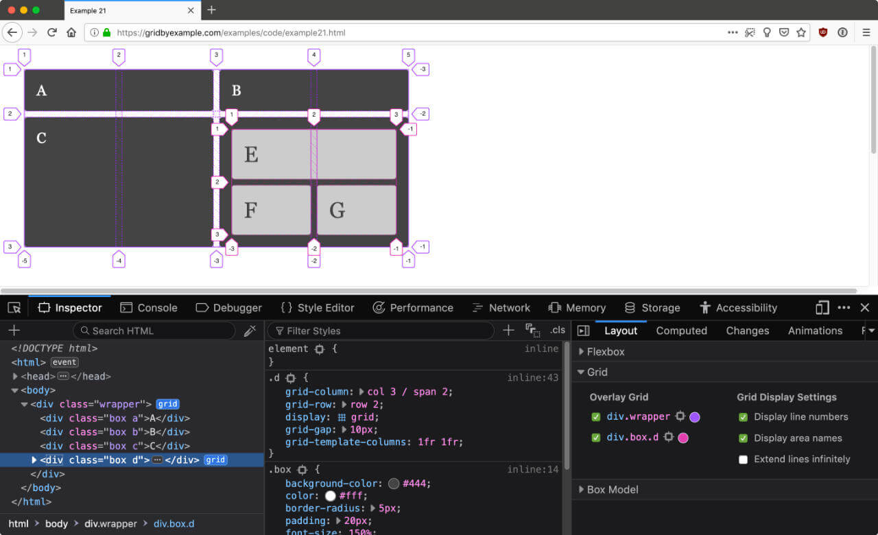The width and height of the screenshot is (878, 535).
Task: Open the Firefox hamburger menu
Action: point(866,32)
